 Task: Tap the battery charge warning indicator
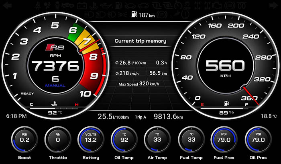point(82,6)
